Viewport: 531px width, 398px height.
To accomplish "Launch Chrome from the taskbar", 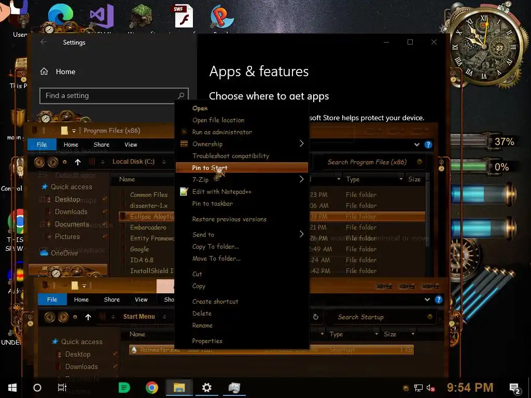I will (x=152, y=388).
